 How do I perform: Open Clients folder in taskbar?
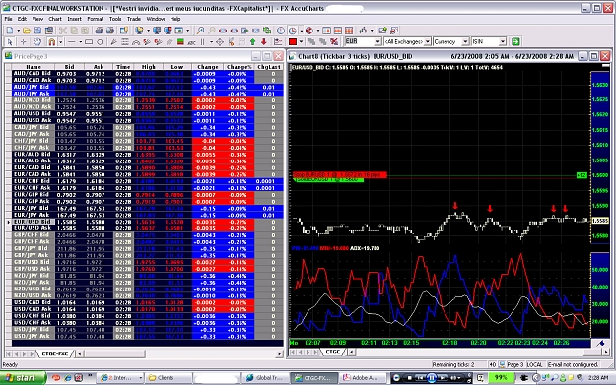pos(169,378)
